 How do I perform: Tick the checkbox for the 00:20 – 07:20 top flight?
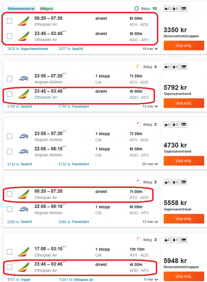click(x=9, y=21)
